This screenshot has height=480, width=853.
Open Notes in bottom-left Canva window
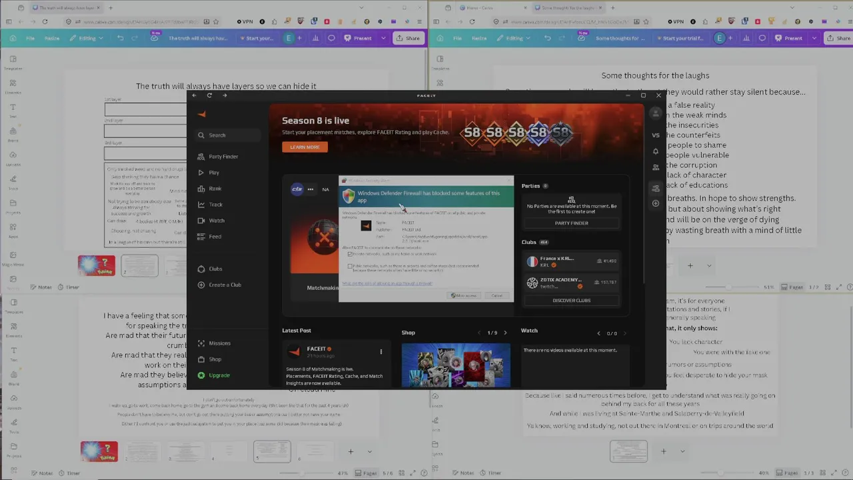pos(41,473)
